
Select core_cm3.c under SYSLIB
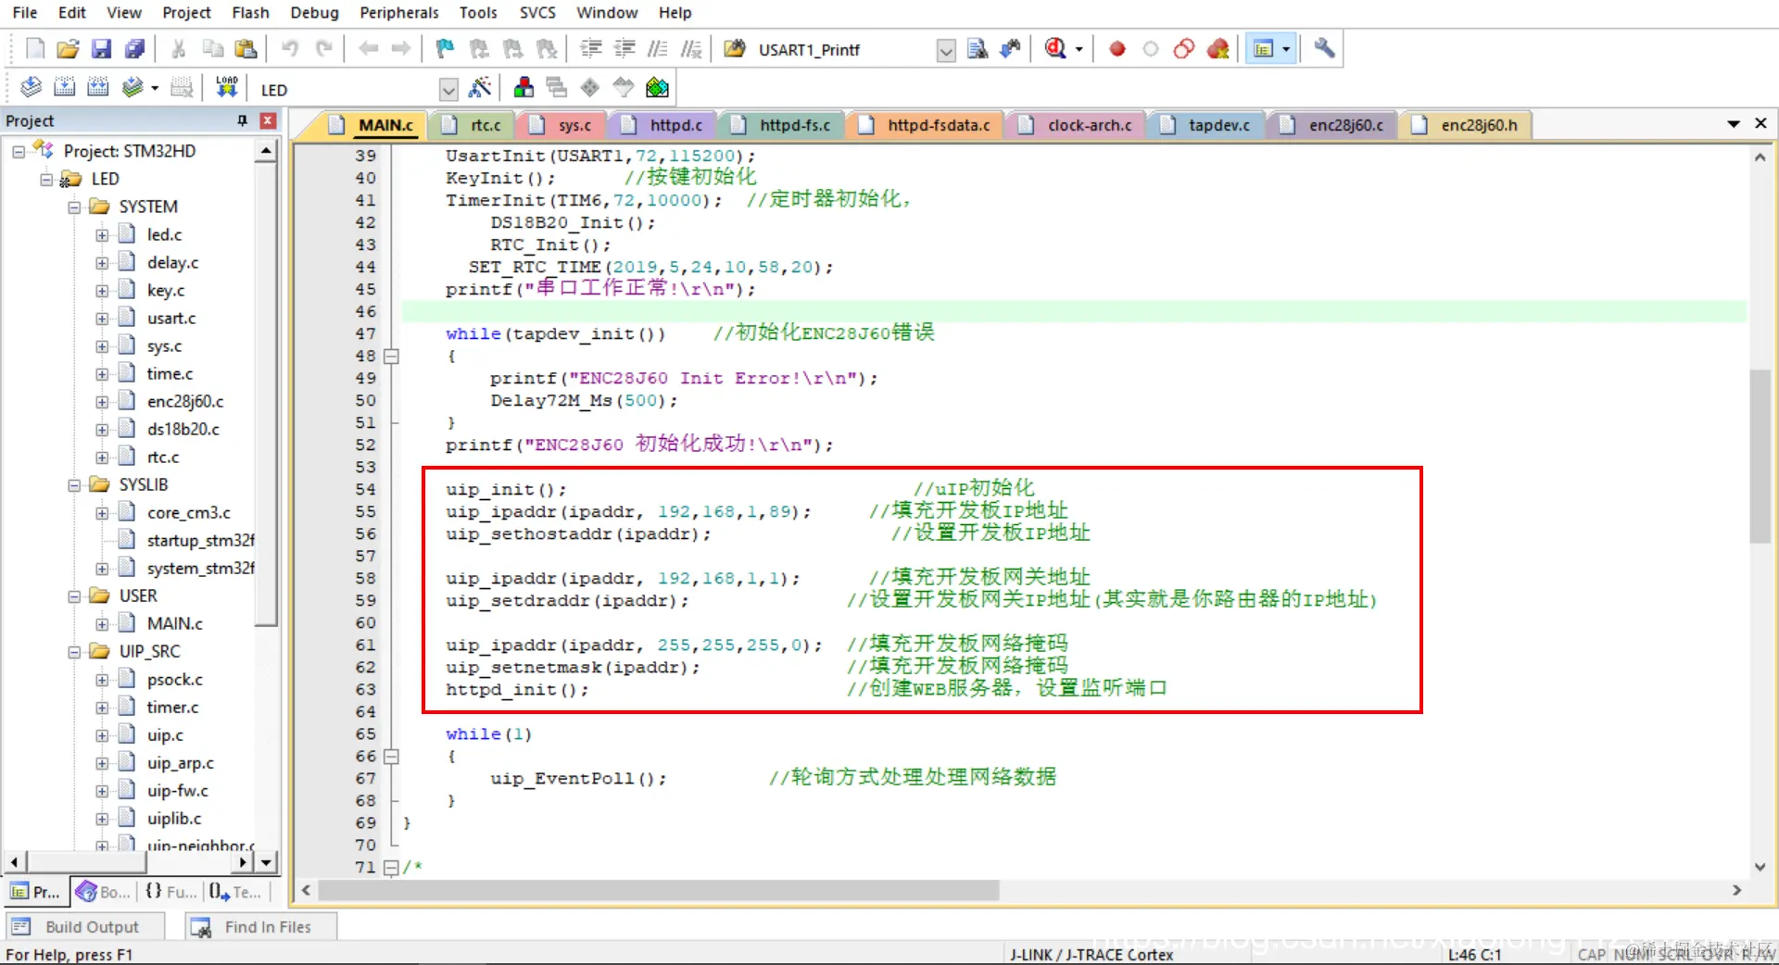pyautogui.click(x=188, y=512)
